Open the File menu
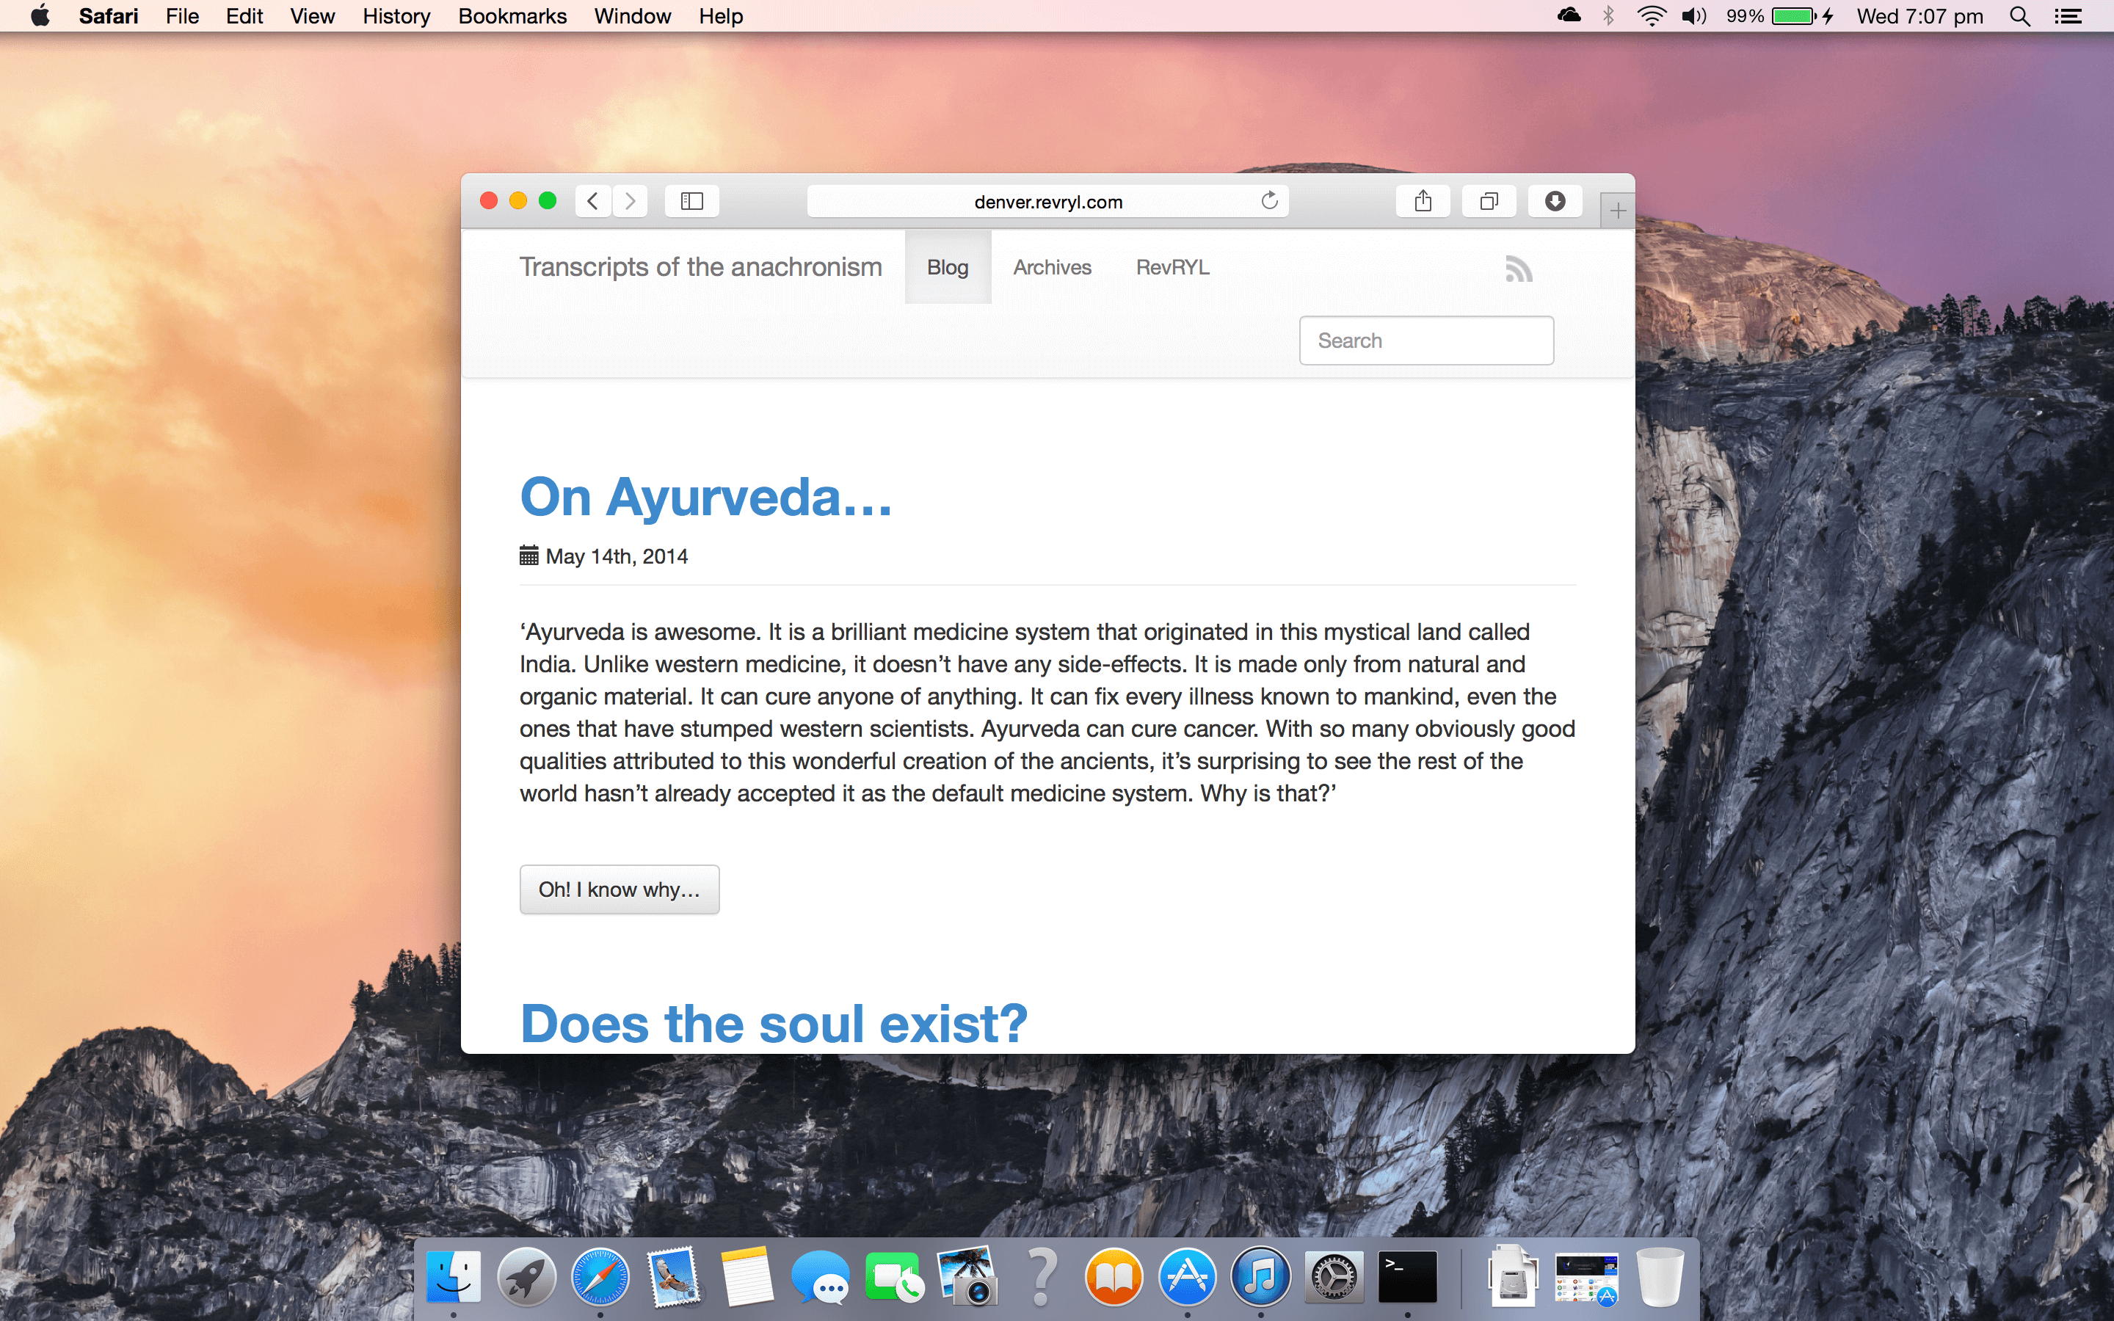Image resolution: width=2114 pixels, height=1321 pixels. tap(183, 17)
